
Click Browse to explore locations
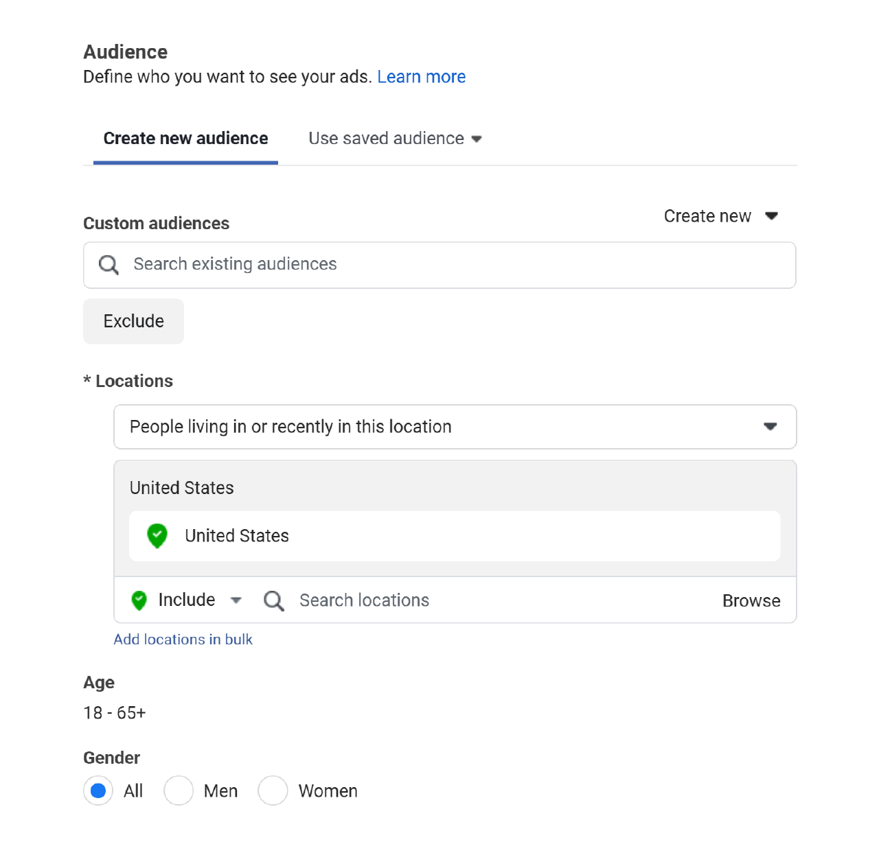(x=751, y=601)
